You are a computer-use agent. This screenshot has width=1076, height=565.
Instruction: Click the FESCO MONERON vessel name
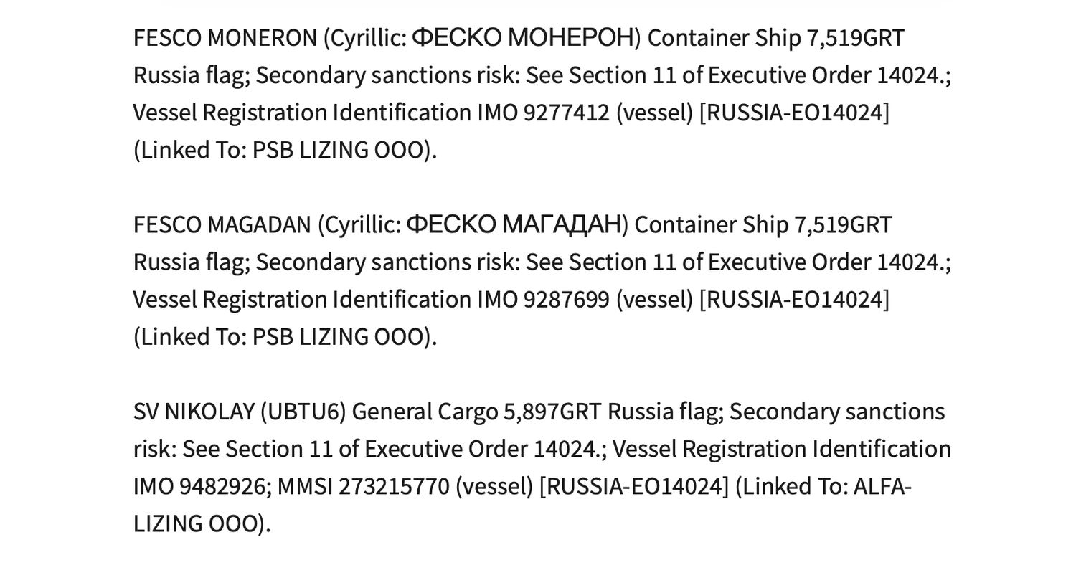[225, 38]
